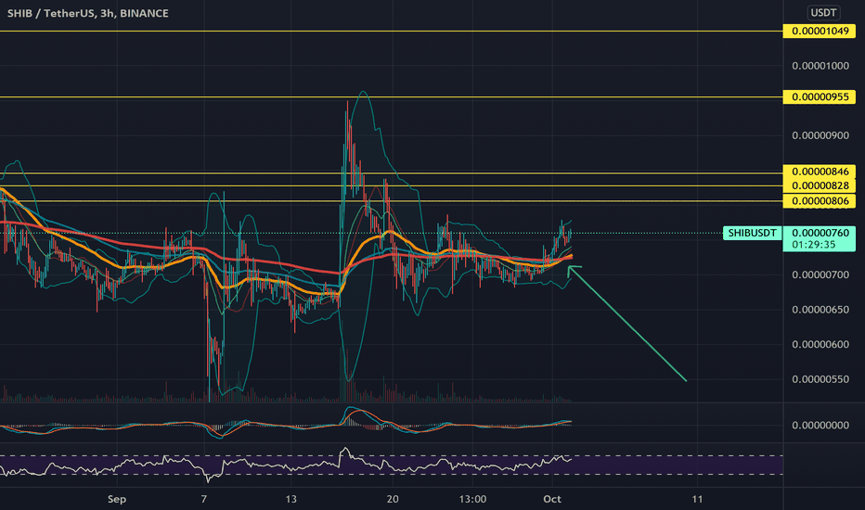Click the 0.00000700 price axis tick
The width and height of the screenshot is (865, 510).
click(820, 274)
